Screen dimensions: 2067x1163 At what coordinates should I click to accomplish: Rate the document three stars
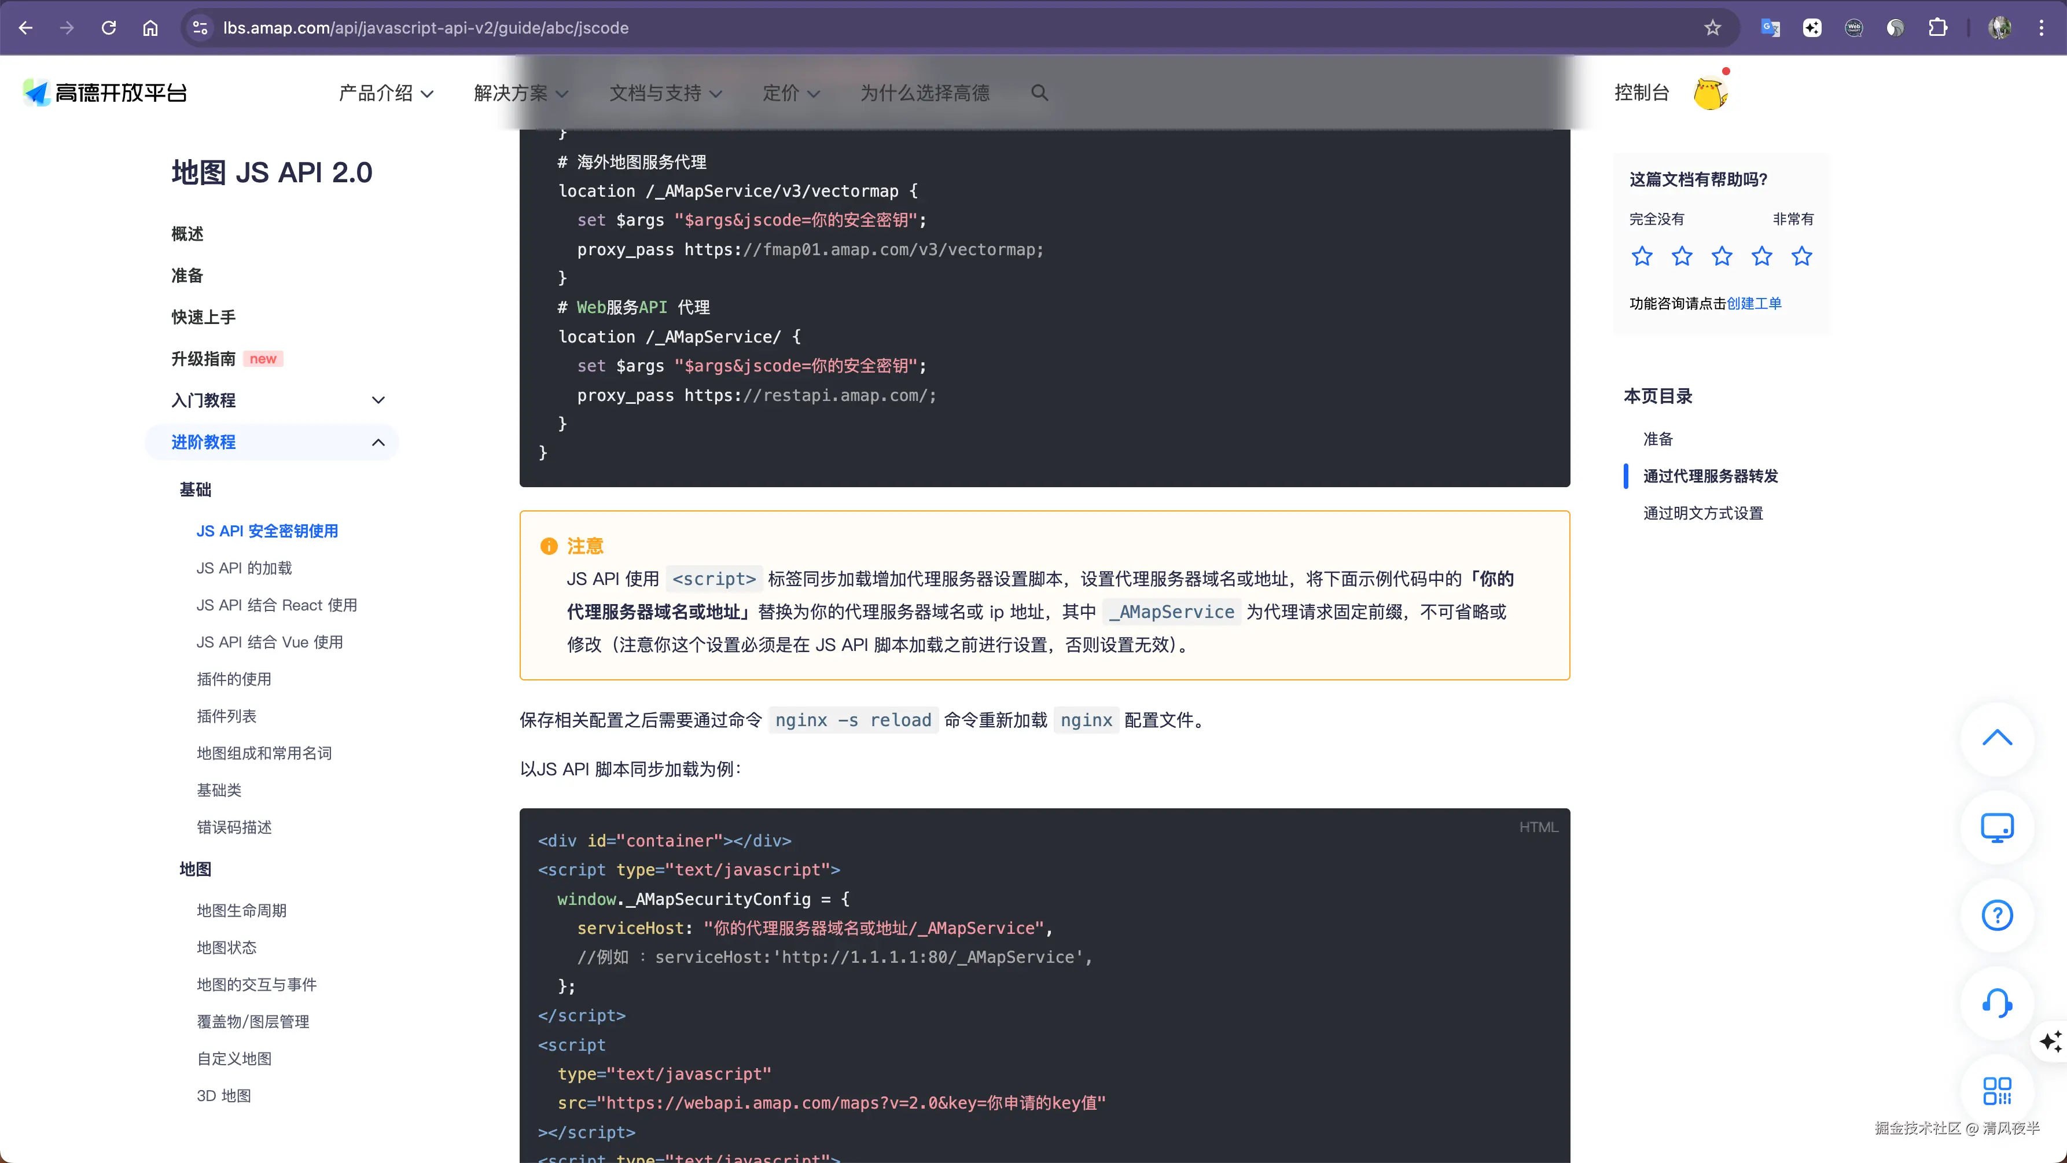pos(1722,257)
